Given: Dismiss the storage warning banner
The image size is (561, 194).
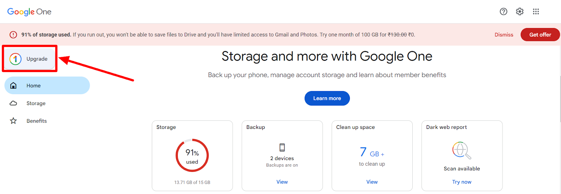Looking at the screenshot, I should (x=504, y=35).
